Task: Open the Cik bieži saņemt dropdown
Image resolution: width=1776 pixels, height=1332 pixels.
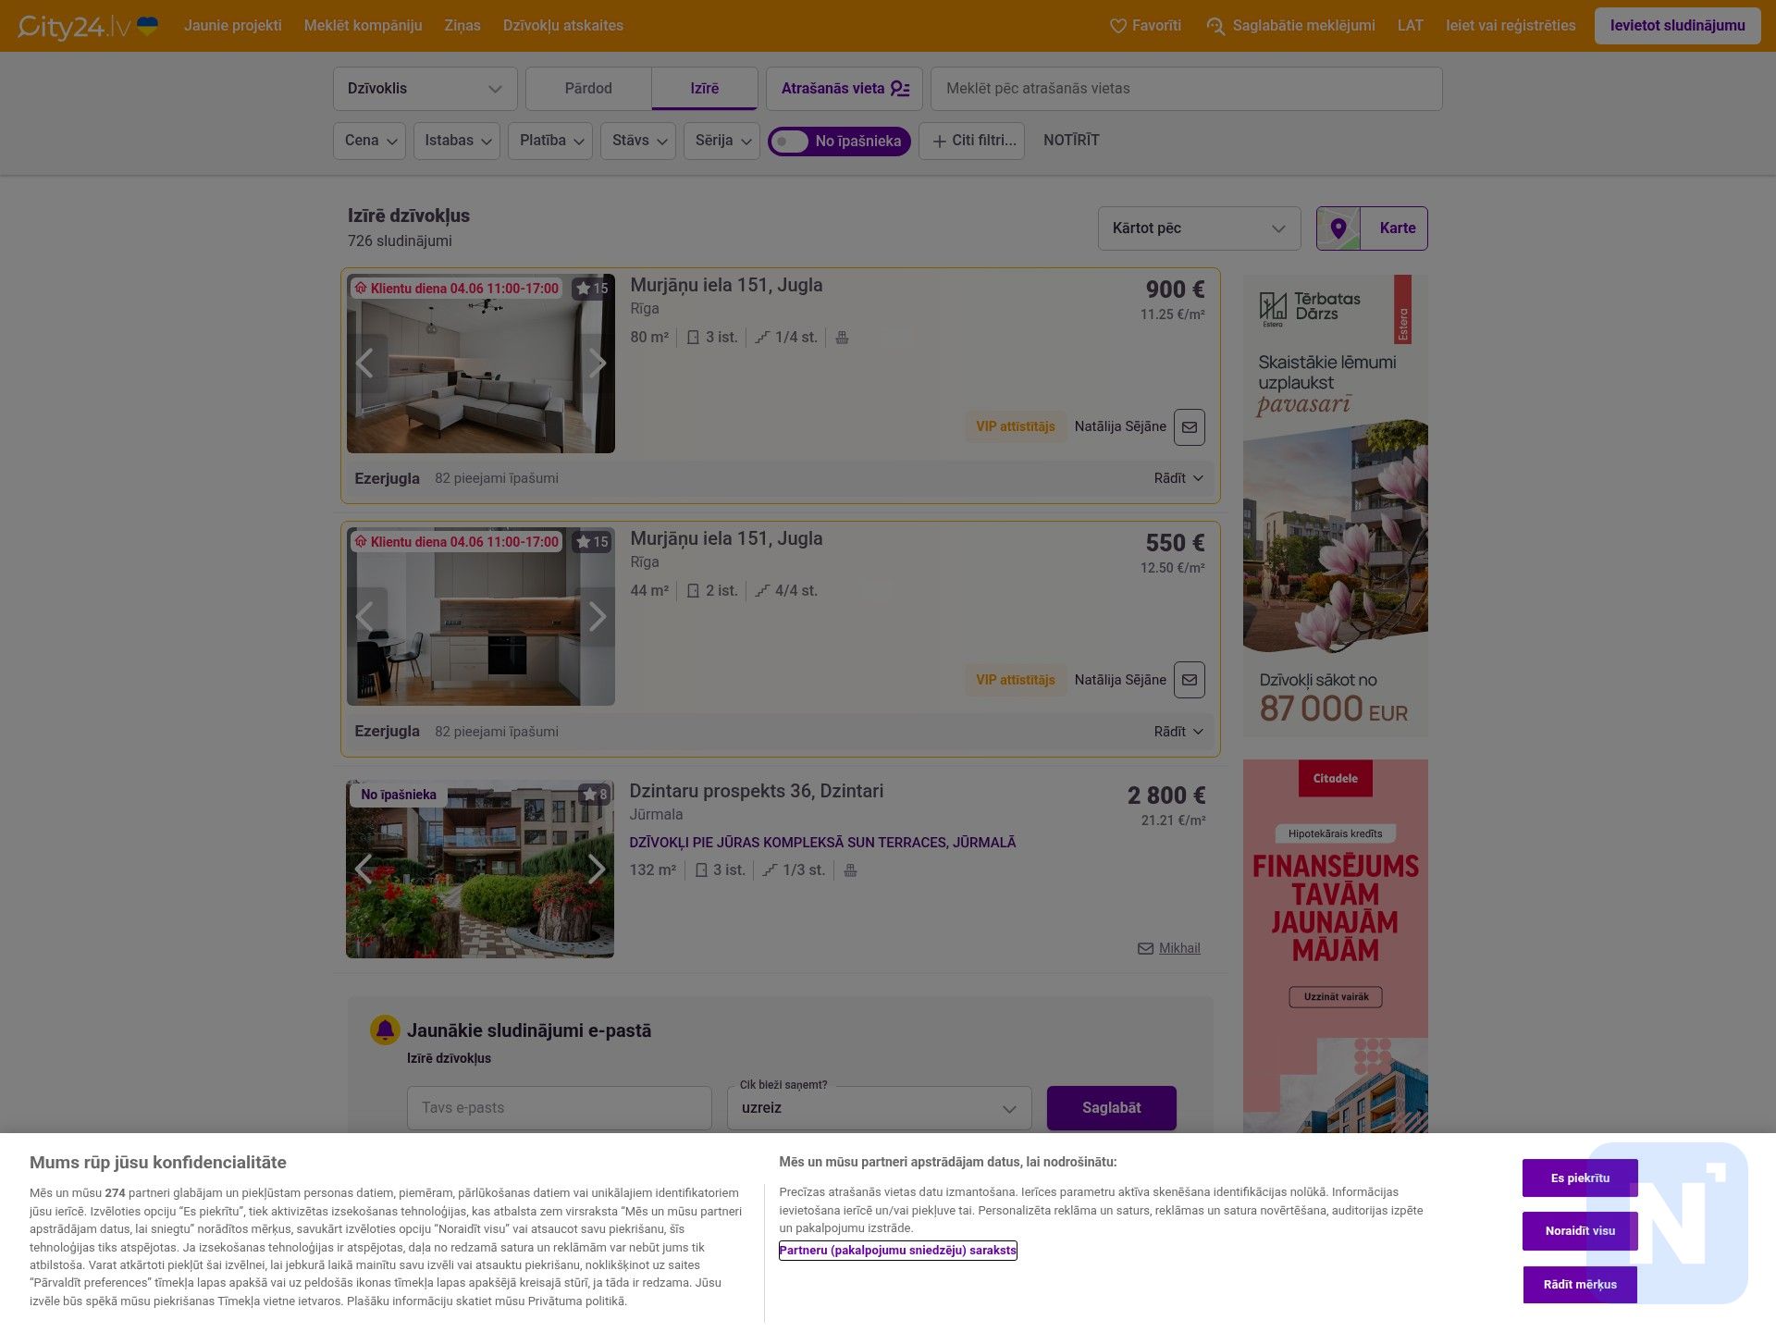Action: (880, 1108)
